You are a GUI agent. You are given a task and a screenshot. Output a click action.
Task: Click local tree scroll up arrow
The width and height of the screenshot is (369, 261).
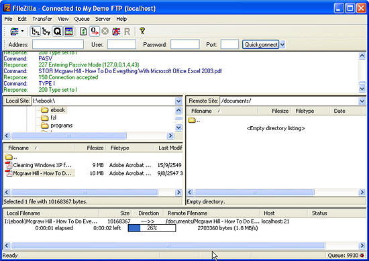coord(178,110)
